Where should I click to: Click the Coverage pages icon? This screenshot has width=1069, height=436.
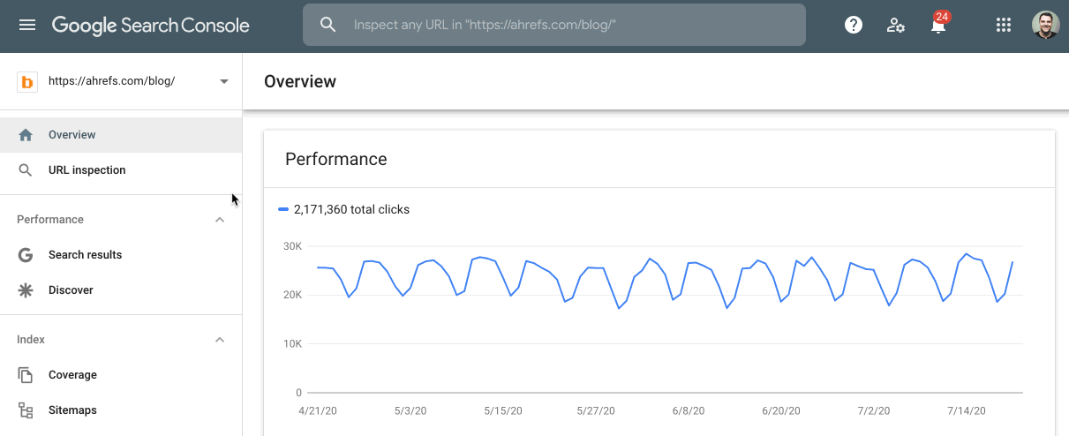coord(26,375)
